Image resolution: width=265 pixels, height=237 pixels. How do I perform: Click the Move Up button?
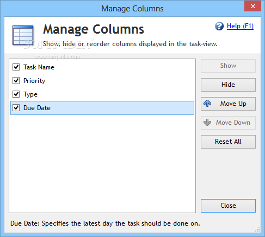(x=228, y=104)
